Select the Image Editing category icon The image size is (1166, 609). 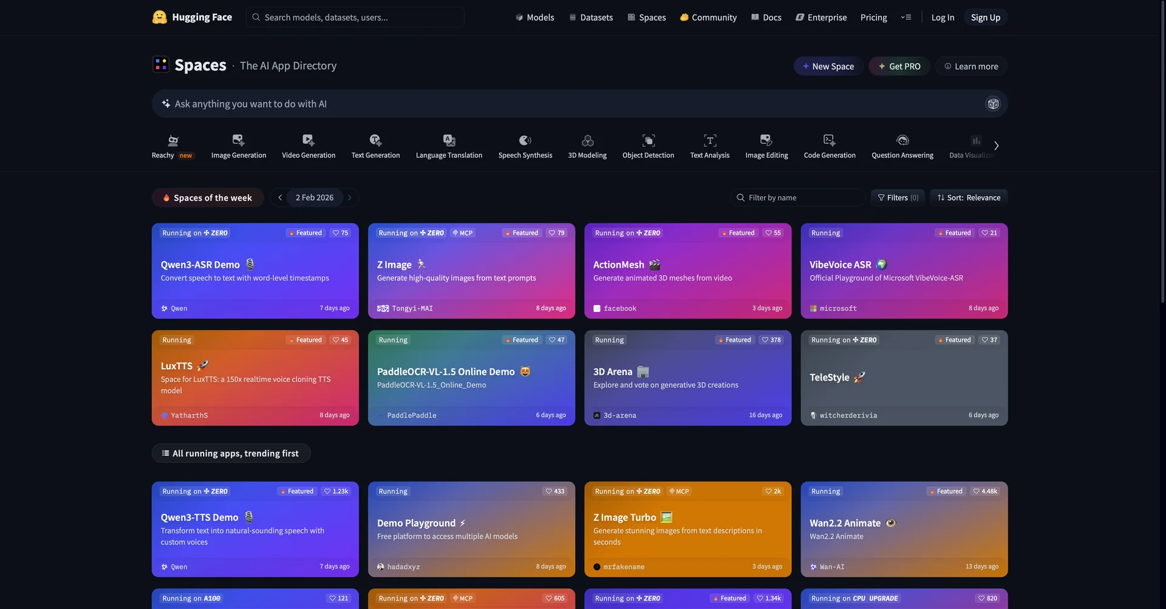click(766, 140)
